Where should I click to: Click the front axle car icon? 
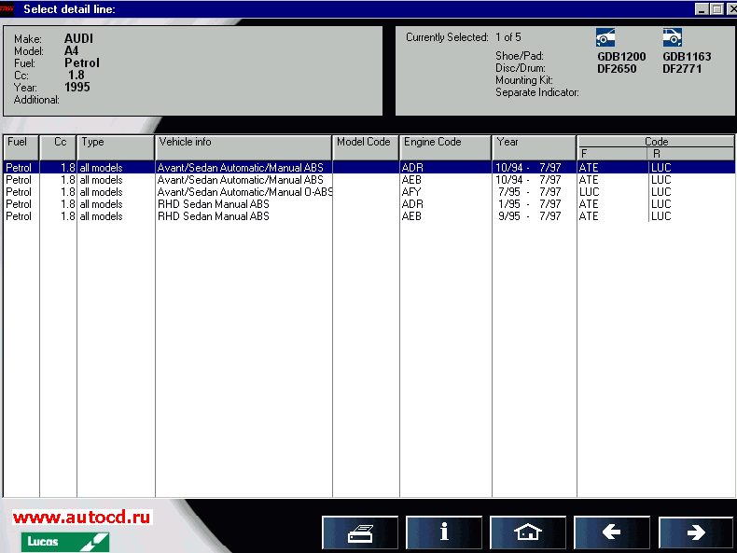pos(605,37)
